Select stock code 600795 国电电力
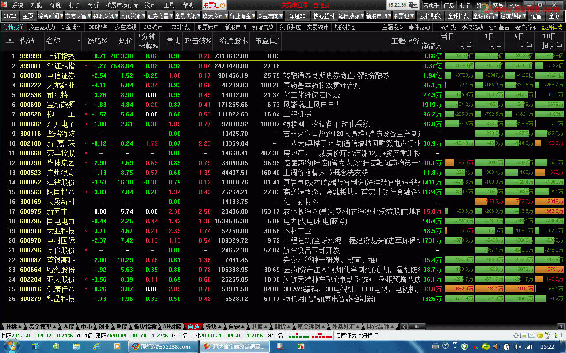The image size is (566, 353). pos(283,221)
